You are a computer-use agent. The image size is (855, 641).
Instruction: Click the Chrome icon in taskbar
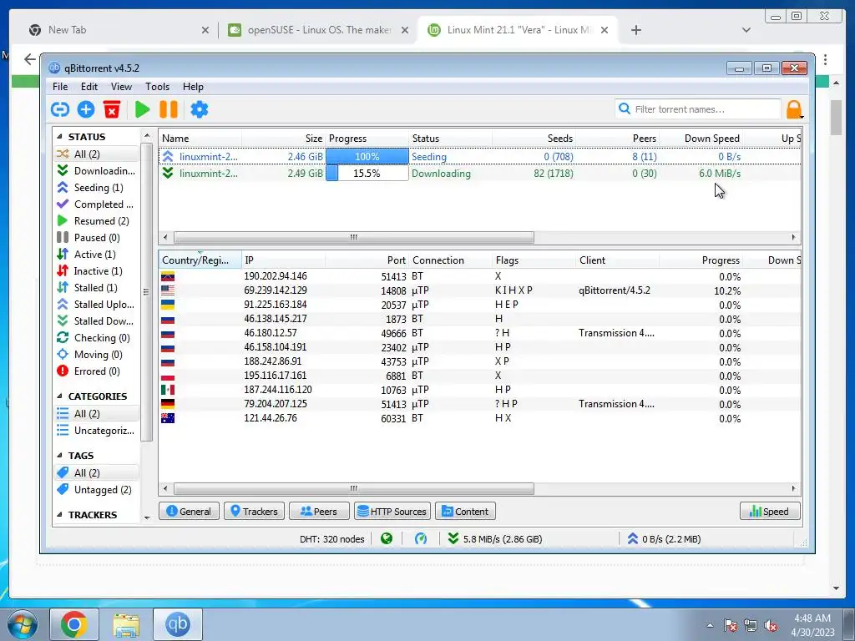point(74,624)
